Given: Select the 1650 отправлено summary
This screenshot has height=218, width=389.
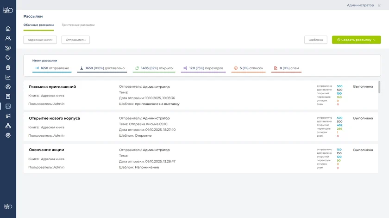Looking at the screenshot, I should coord(52,68).
